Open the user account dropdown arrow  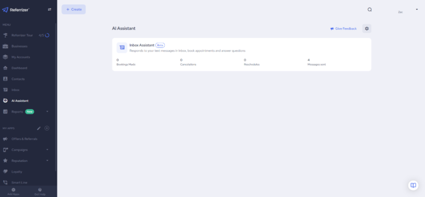click(416, 9)
